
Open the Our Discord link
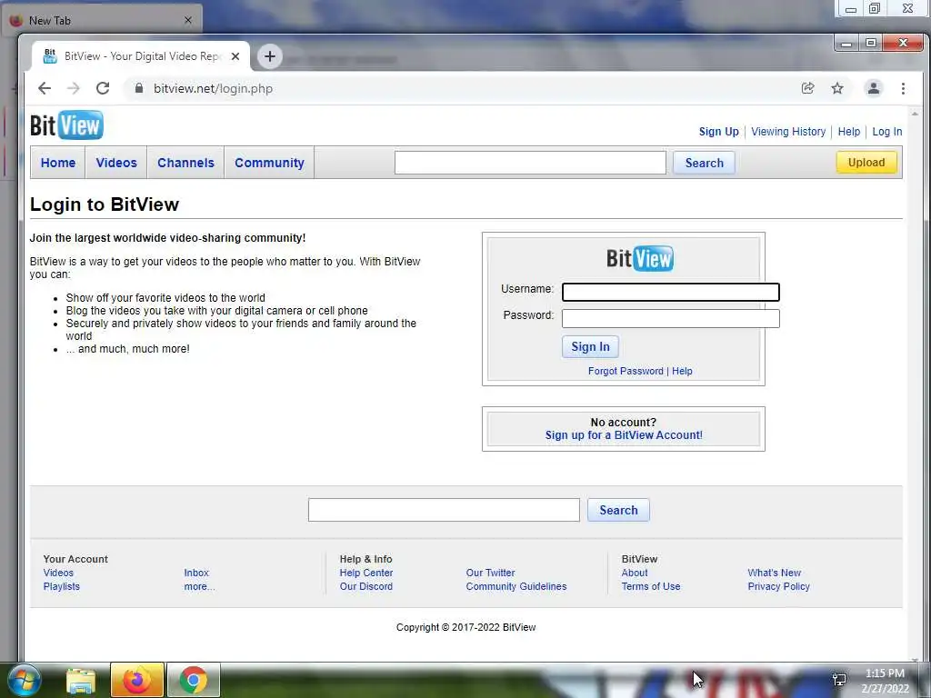366,586
